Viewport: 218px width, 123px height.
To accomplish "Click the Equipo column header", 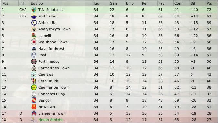I will click(61, 3).
